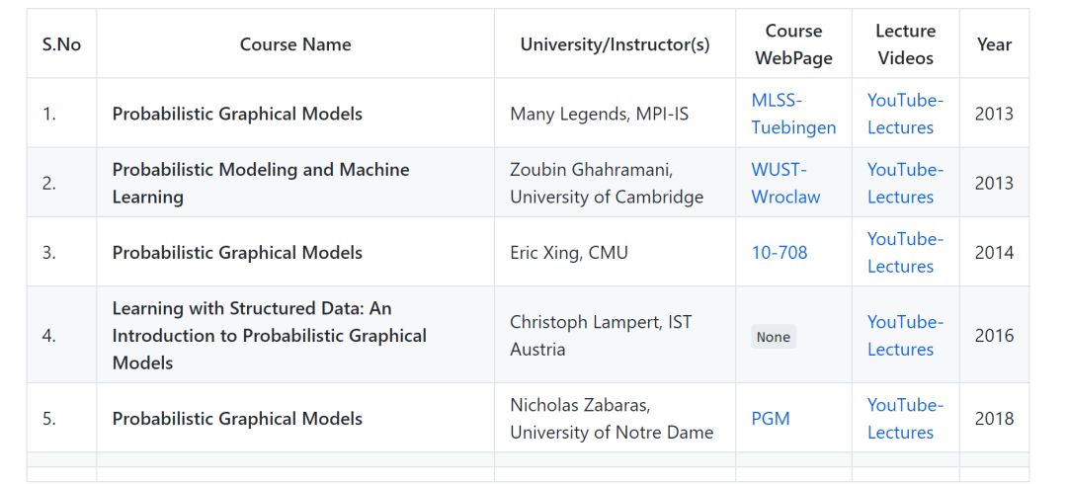Click the Learning with Structured Data course title

point(270,336)
